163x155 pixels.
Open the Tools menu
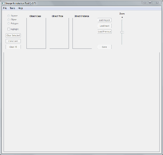12,8
